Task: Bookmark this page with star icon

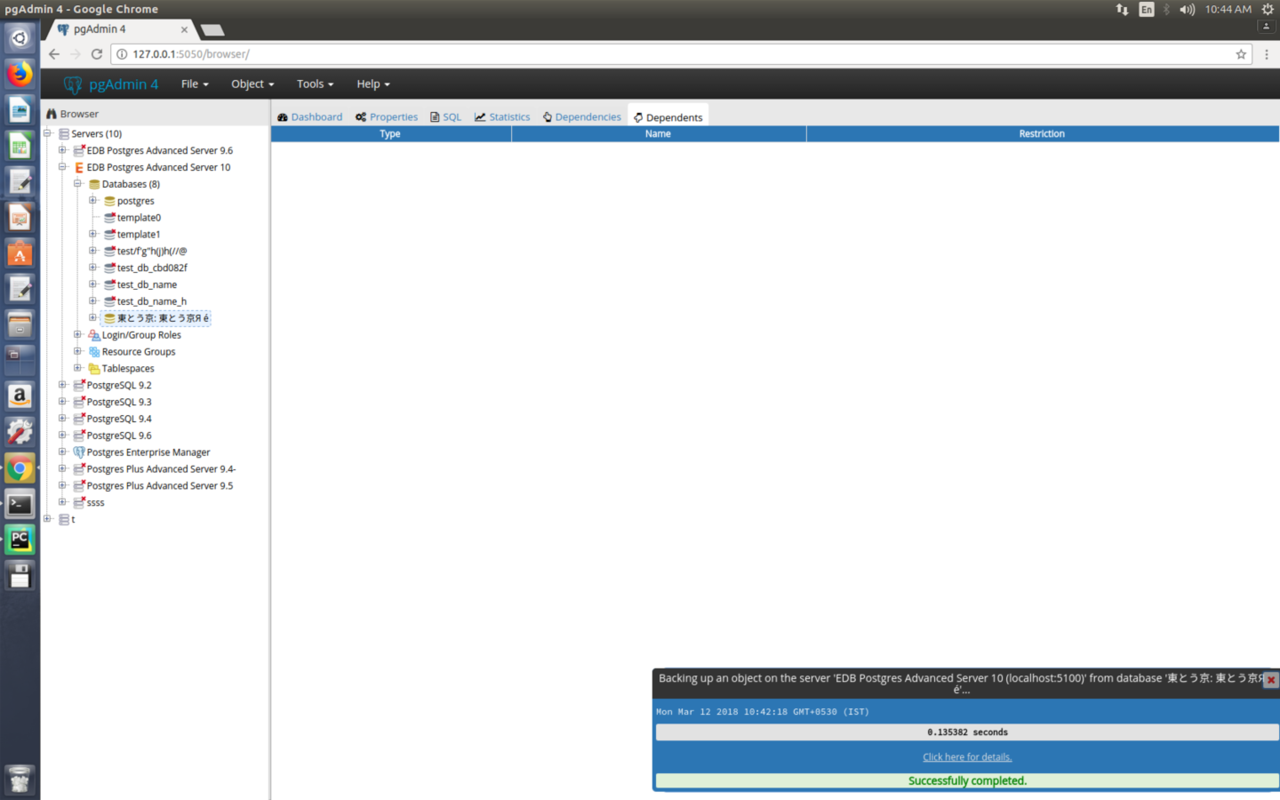Action: click(x=1241, y=54)
